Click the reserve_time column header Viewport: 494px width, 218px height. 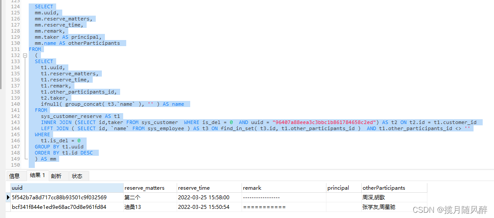[209, 188]
